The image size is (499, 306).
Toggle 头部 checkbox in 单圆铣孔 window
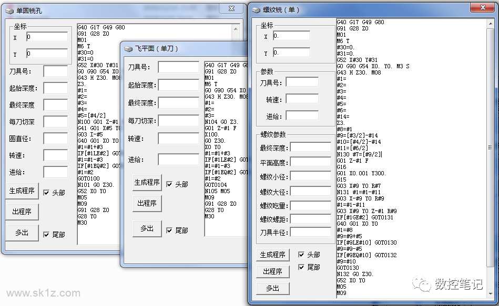click(46, 193)
